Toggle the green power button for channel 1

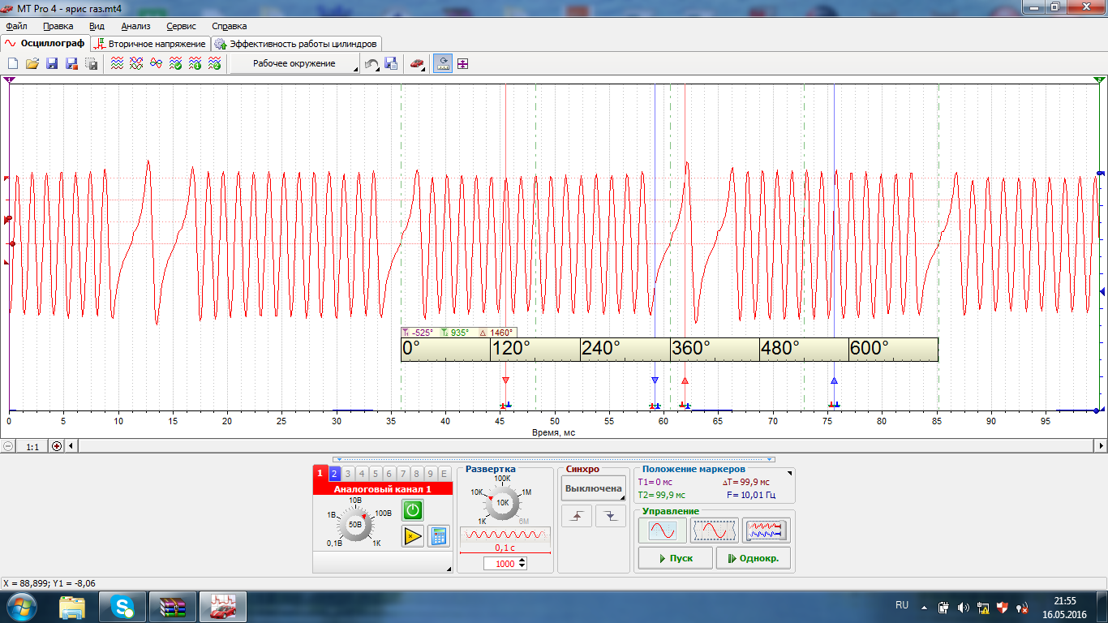pos(413,510)
